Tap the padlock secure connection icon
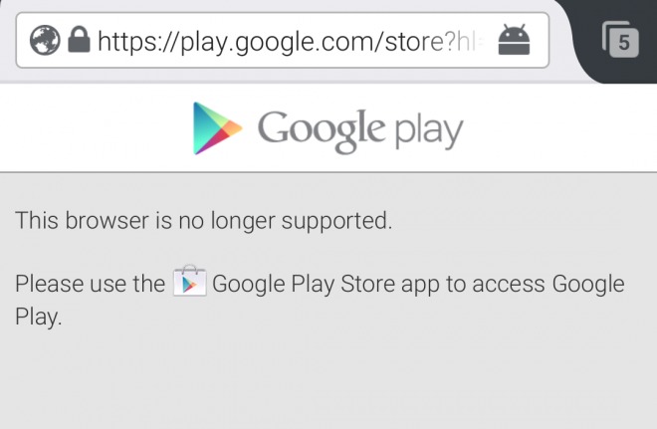This screenshot has width=657, height=429. click(79, 40)
